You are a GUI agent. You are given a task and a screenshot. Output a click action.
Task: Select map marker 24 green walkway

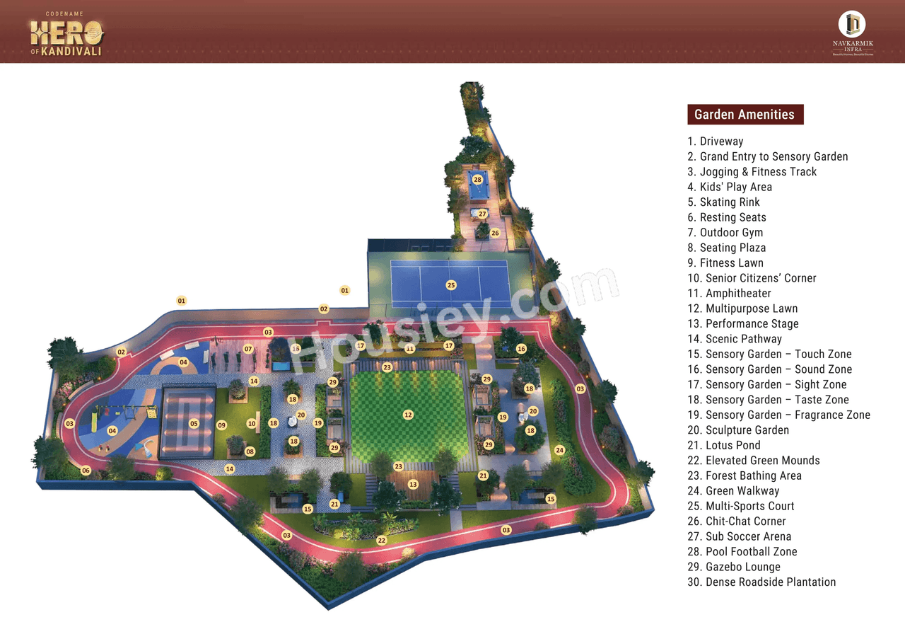[559, 450]
